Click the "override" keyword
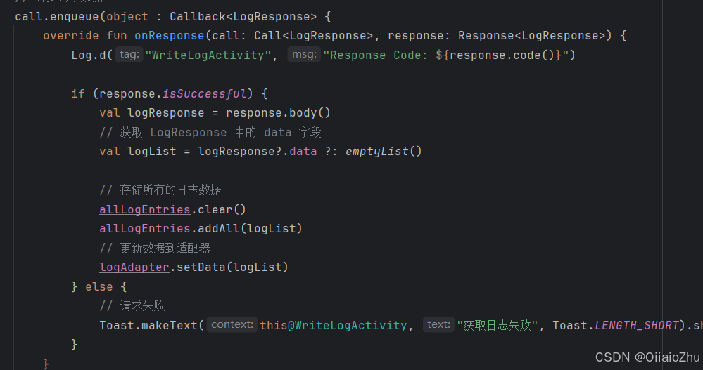 (71, 35)
